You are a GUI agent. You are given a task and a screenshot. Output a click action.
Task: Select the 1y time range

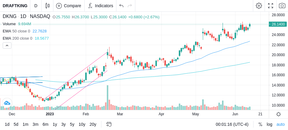pyautogui.click(x=55, y=124)
